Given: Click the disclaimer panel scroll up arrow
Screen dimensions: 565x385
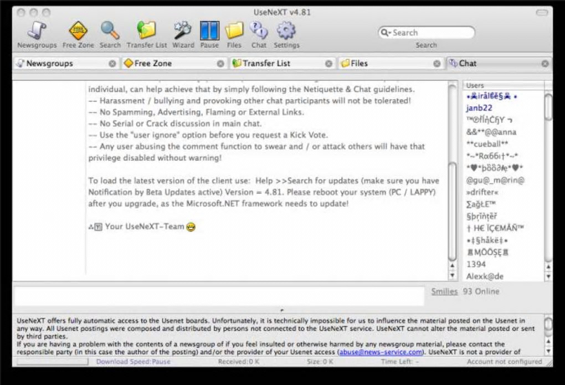Looking at the screenshot, I should [x=548, y=341].
